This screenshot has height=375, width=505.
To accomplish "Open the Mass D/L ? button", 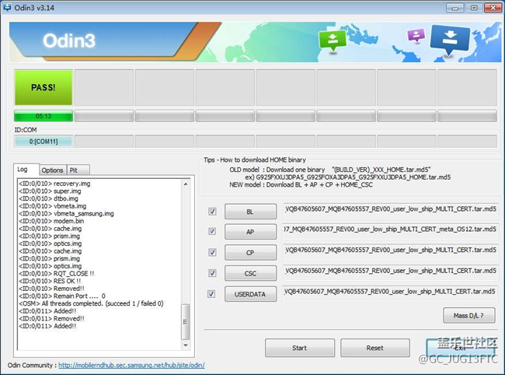I will click(469, 315).
